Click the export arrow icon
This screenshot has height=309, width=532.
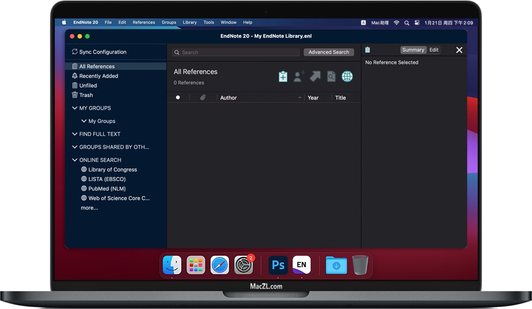315,76
